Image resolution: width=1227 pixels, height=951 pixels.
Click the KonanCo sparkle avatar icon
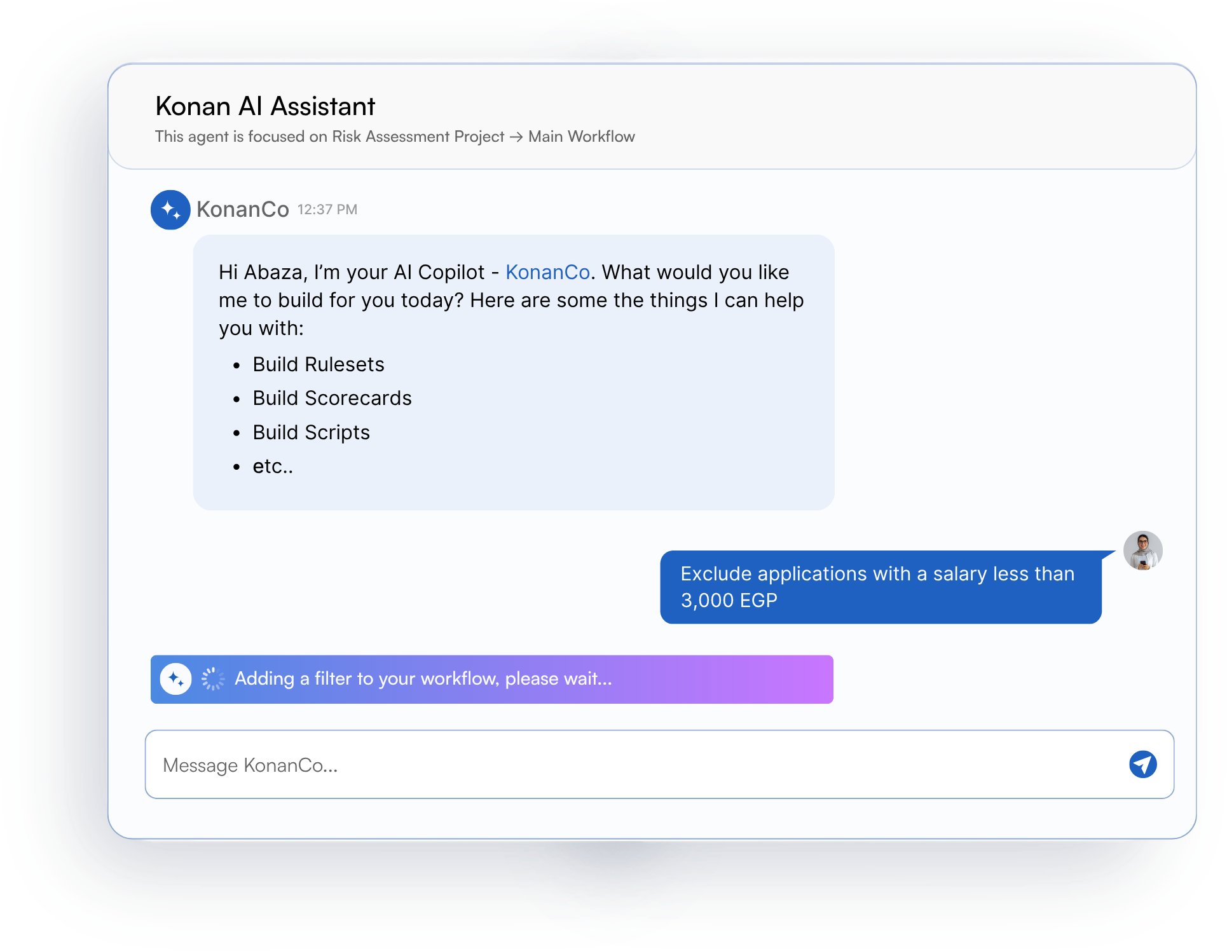(x=170, y=210)
